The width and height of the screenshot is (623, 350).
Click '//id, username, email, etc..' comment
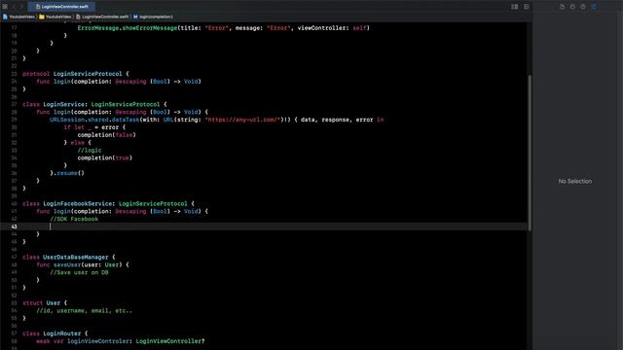[85, 311]
